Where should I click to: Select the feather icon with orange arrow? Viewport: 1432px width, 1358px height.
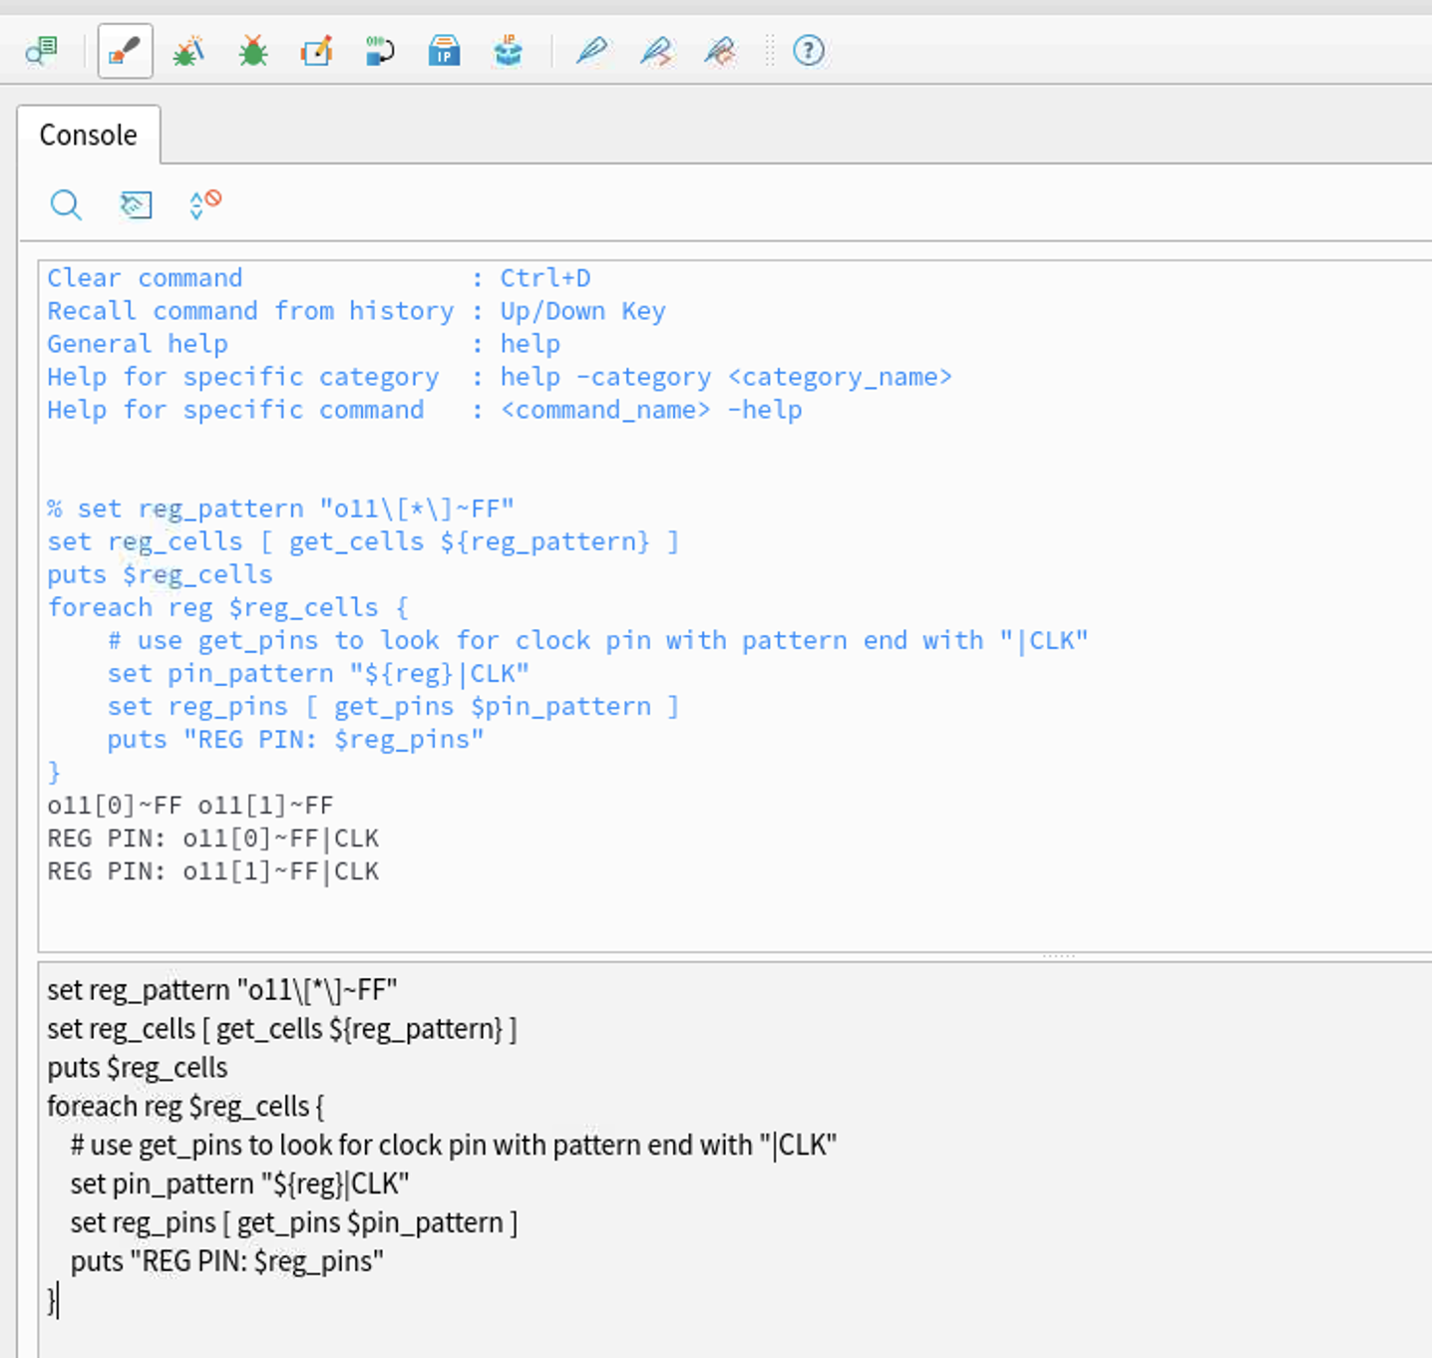click(656, 51)
